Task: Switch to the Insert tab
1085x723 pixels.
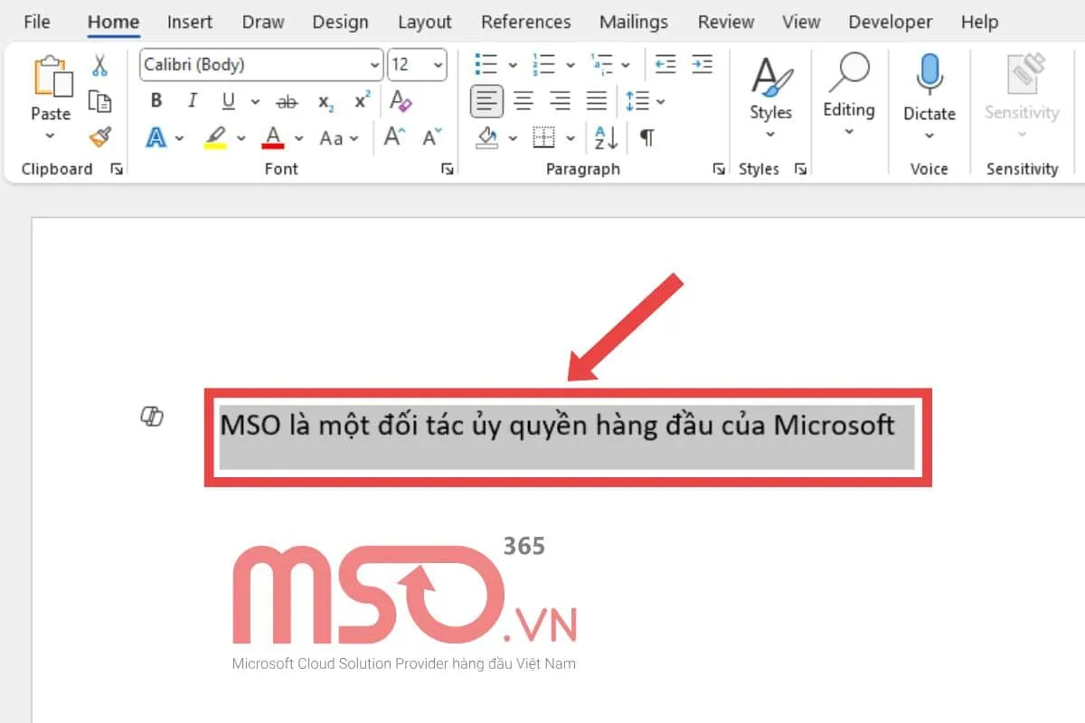Action: point(190,21)
